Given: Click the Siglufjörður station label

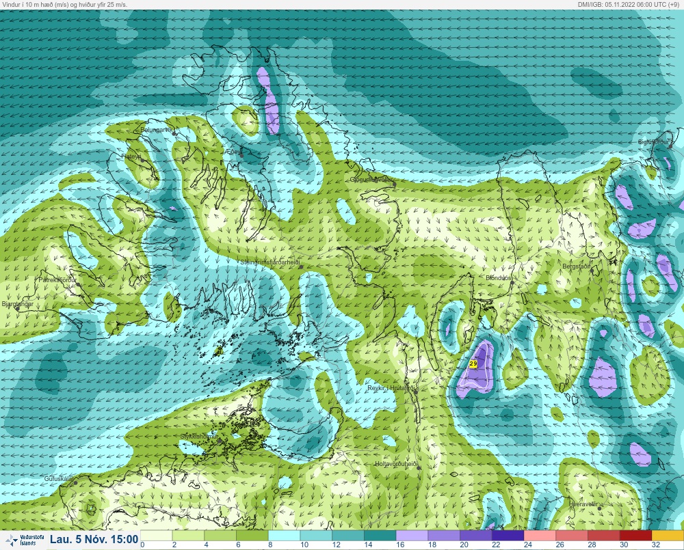Looking at the screenshot, I should (653, 142).
